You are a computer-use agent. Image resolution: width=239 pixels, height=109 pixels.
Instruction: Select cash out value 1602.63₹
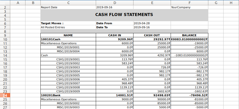tap(152, 91)
